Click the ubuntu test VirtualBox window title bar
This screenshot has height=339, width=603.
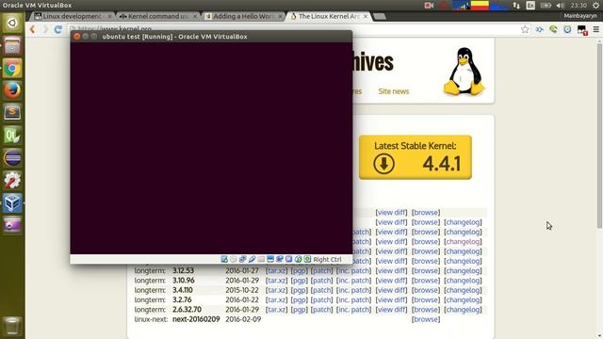click(x=211, y=37)
